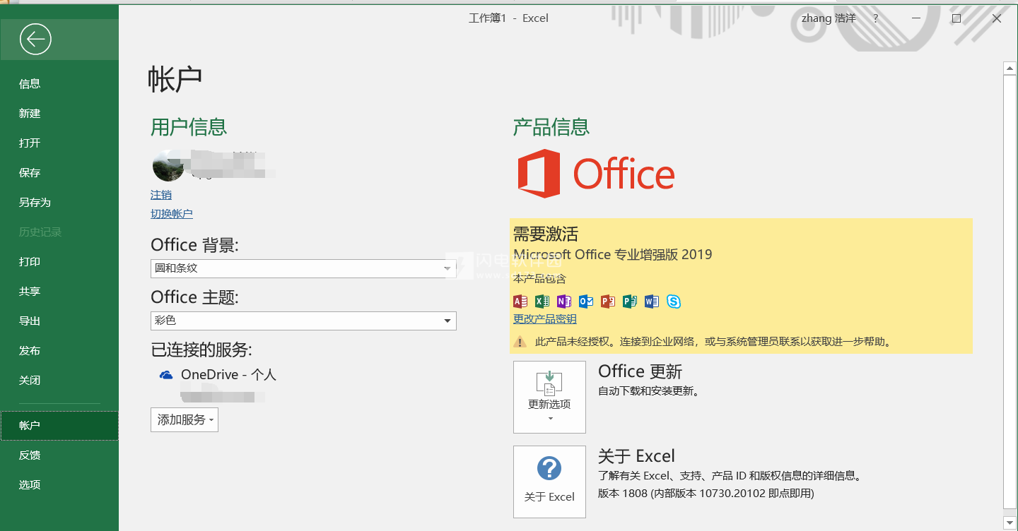Image resolution: width=1018 pixels, height=531 pixels.
Task: Choose 保存 in the sidebar
Action: click(59, 172)
